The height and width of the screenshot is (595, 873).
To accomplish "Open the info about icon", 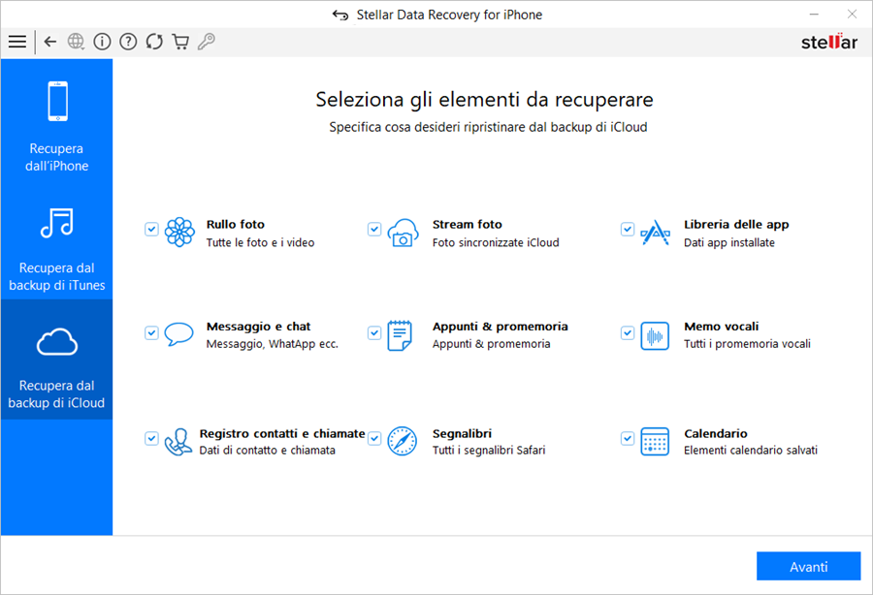I will 102,42.
